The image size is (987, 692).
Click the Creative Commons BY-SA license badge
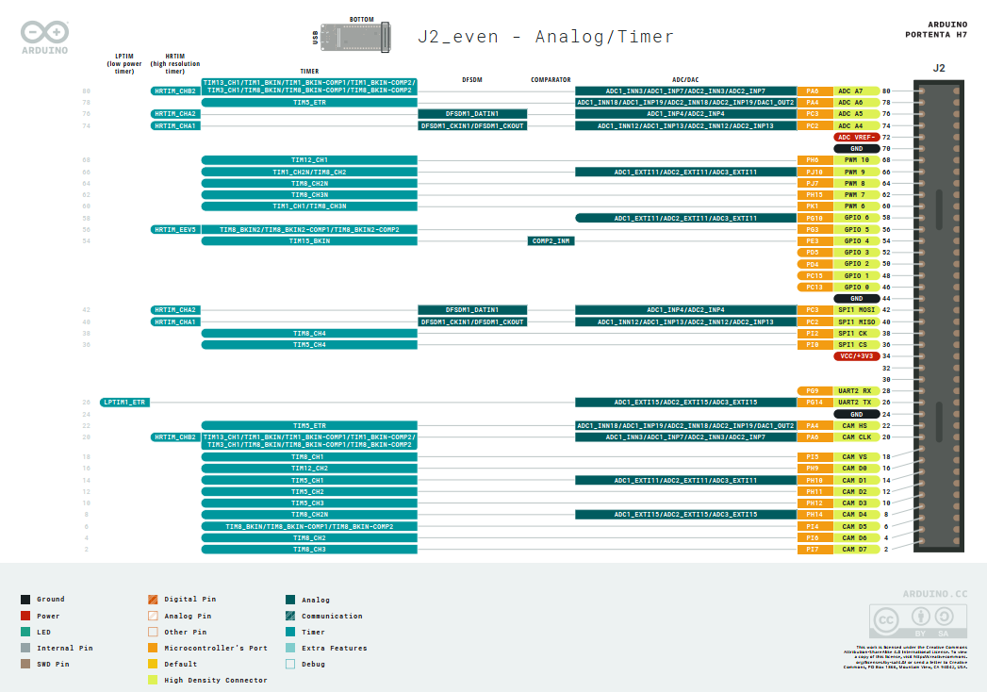(x=918, y=621)
